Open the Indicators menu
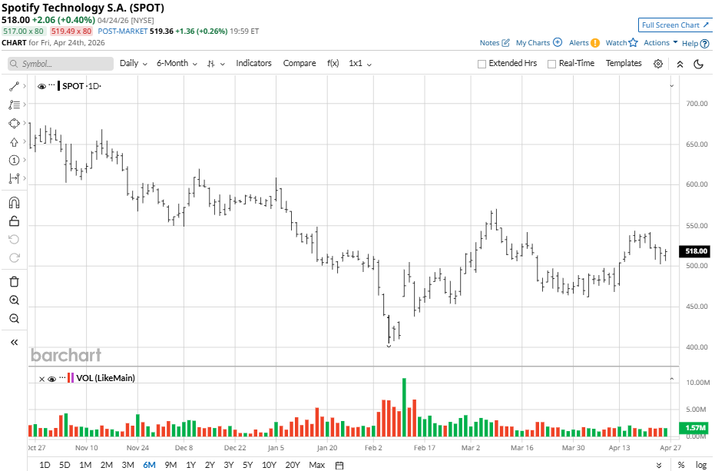The width and height of the screenshot is (715, 471). pos(253,64)
